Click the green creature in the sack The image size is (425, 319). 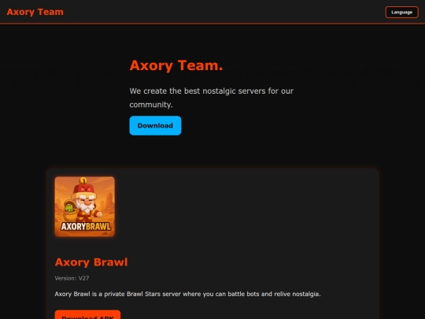click(69, 208)
